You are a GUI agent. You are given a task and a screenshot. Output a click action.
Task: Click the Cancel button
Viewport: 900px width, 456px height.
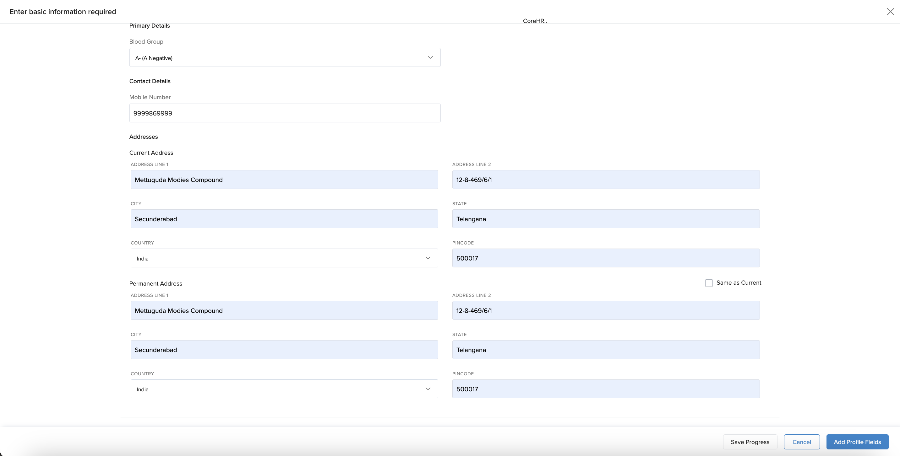coord(801,442)
